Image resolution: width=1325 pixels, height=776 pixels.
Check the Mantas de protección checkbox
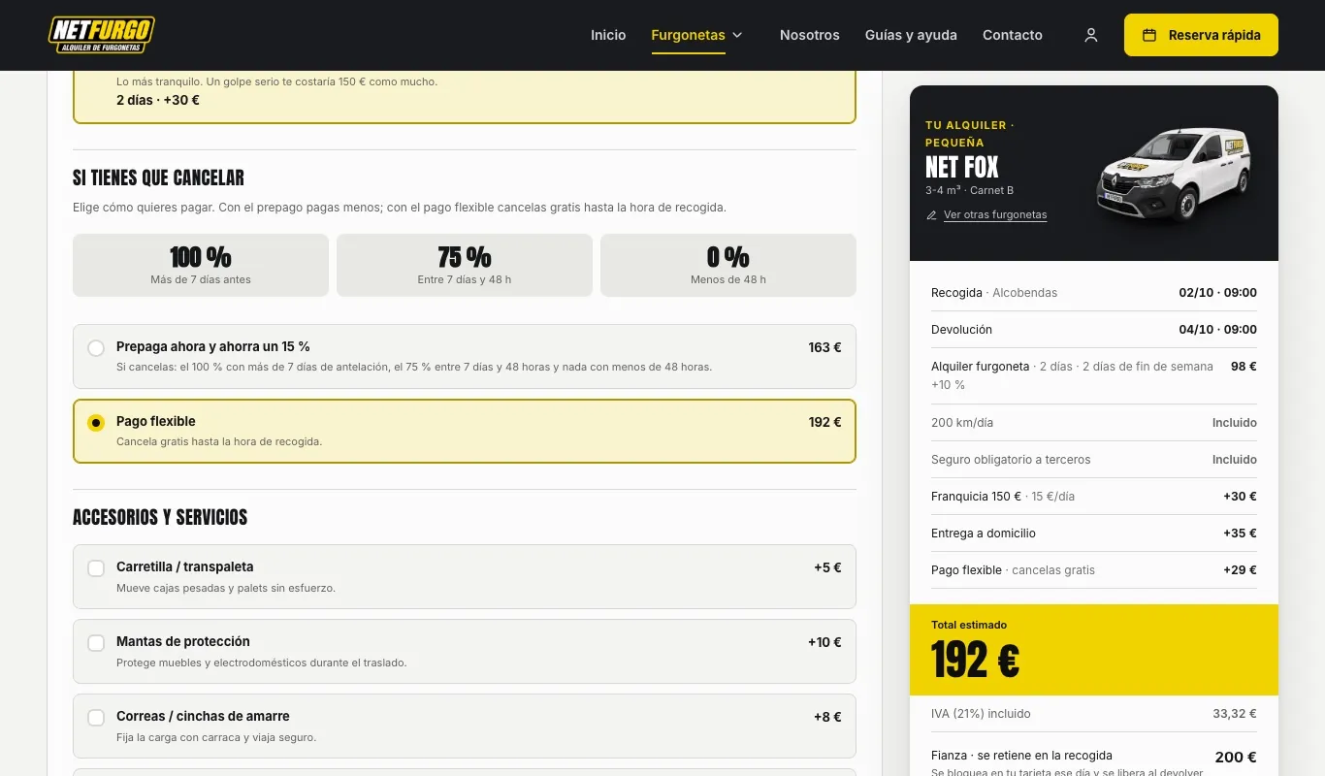pos(96,643)
